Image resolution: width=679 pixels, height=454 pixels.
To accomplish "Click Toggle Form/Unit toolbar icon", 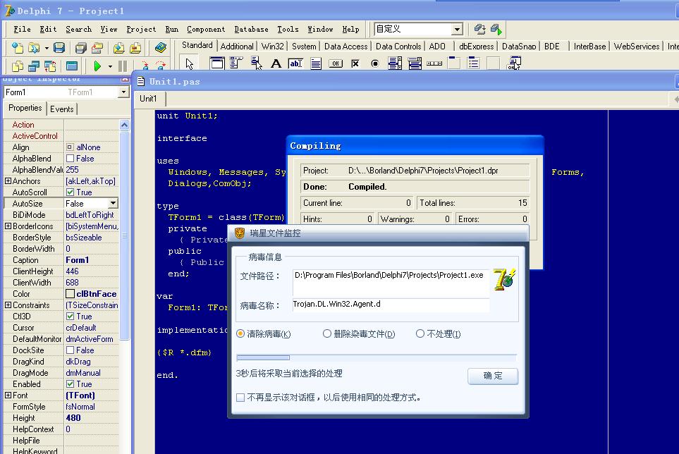I will coord(50,66).
